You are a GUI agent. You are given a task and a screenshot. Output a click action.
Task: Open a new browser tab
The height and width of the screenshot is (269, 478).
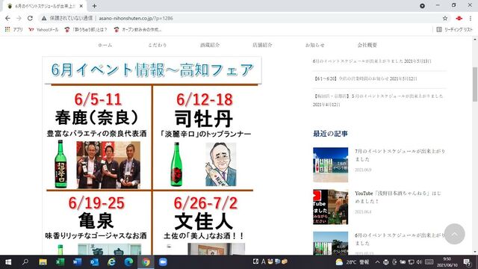[94, 6]
